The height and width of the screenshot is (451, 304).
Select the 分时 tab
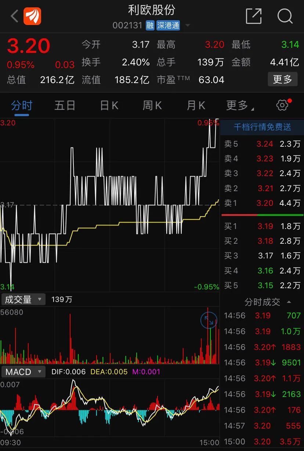pos(22,105)
